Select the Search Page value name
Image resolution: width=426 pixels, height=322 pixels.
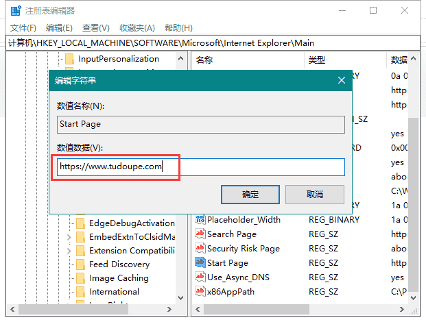232,234
